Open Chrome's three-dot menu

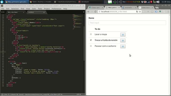168,12
